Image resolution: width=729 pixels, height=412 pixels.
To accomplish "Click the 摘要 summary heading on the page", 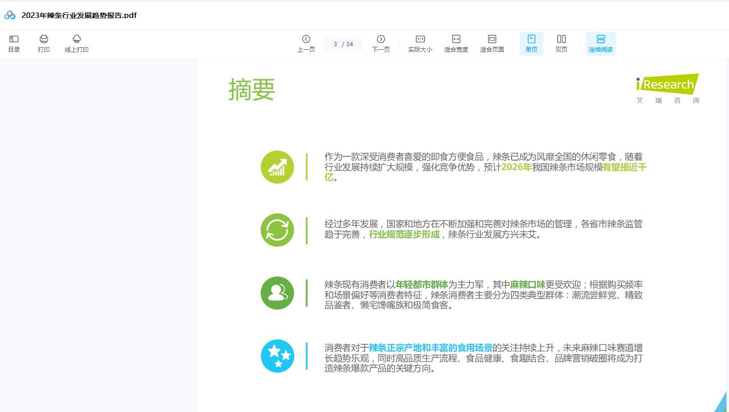I will (x=251, y=90).
